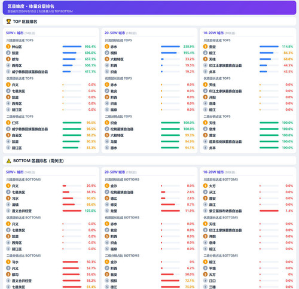Click the 657.1% value
This screenshot has height=289, width=299.
90,59
